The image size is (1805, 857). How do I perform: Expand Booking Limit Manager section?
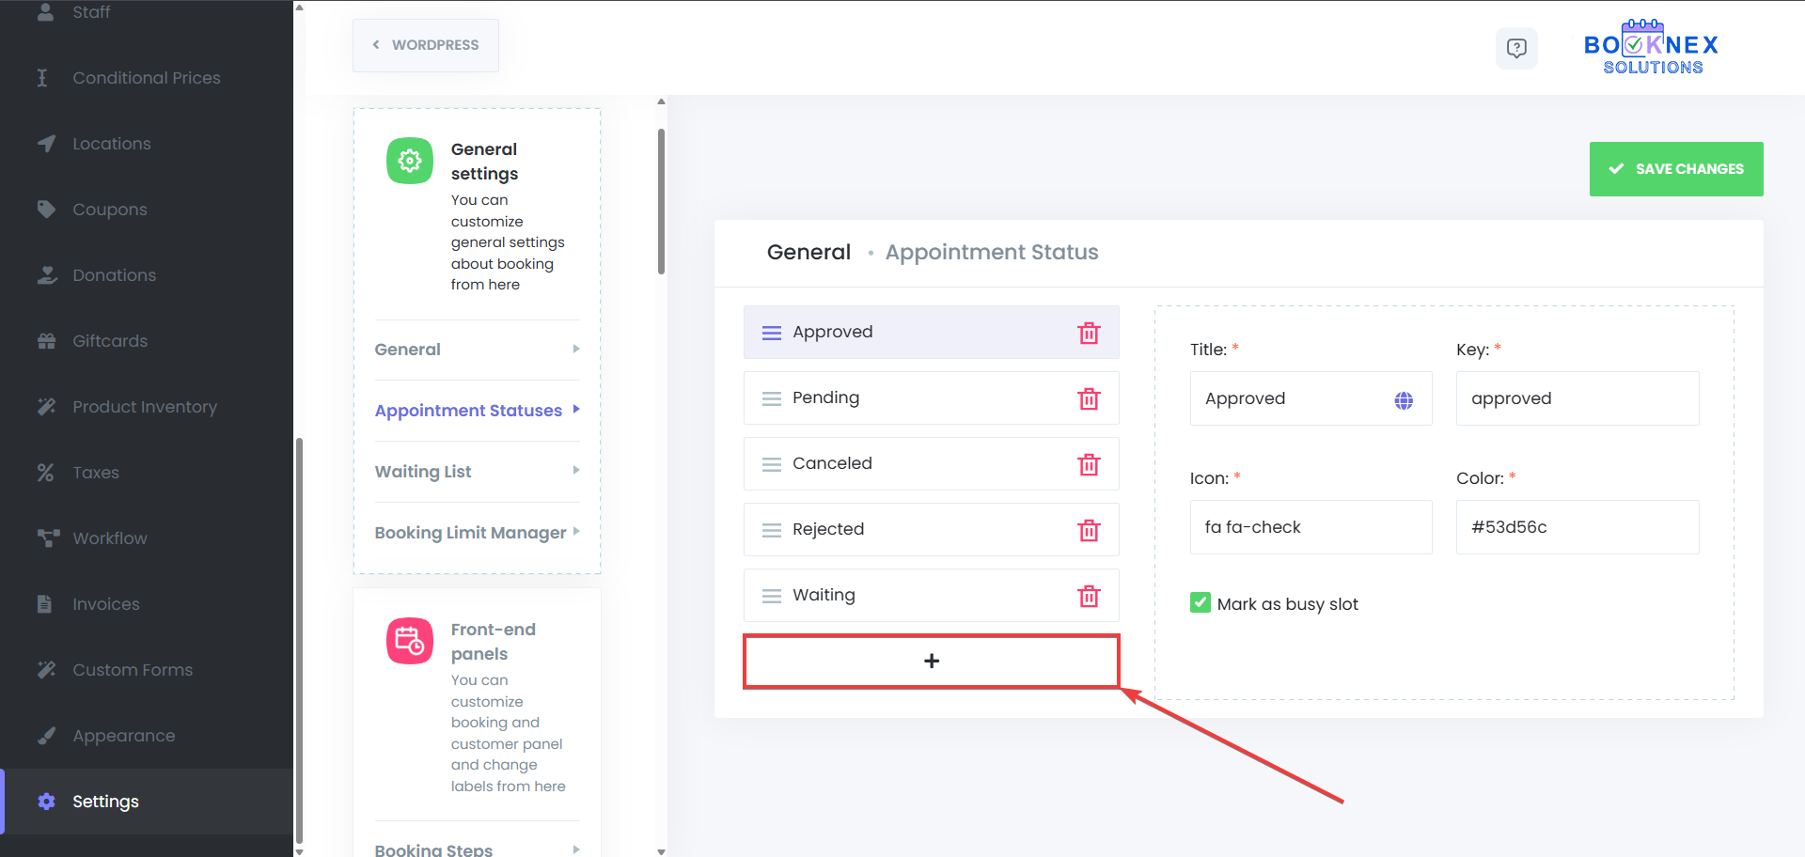coord(477,533)
